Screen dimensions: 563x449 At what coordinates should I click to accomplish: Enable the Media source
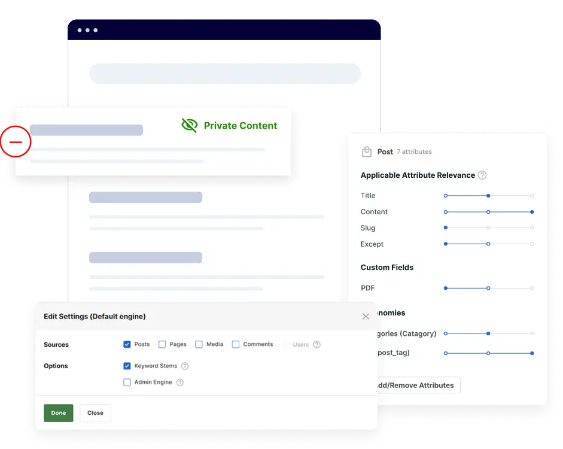click(x=198, y=344)
